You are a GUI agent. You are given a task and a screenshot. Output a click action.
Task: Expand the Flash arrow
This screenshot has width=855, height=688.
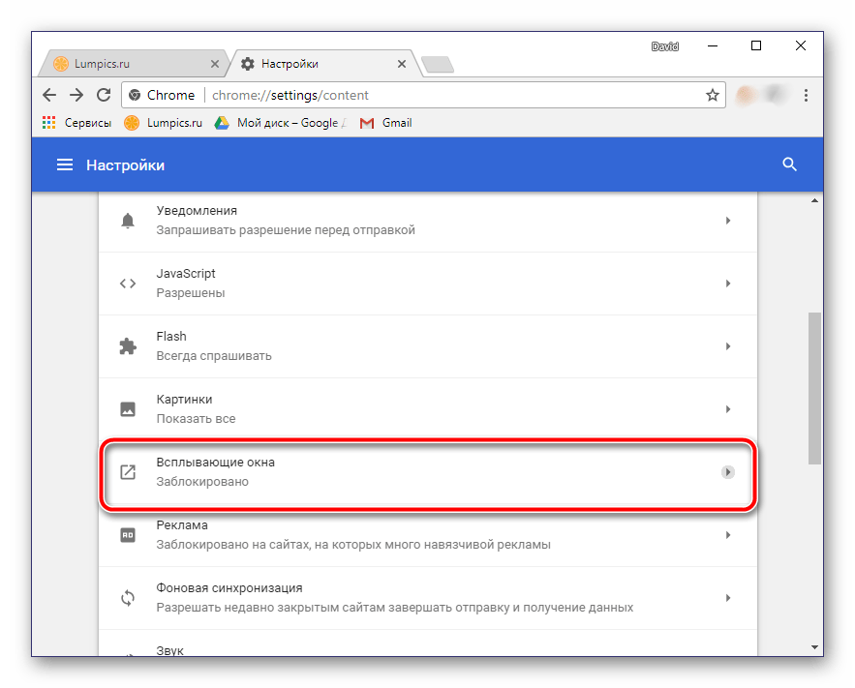(x=728, y=346)
